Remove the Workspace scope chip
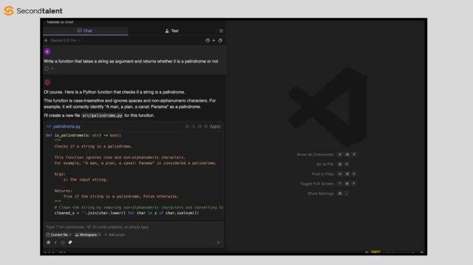473x265 pixels. coord(99,235)
